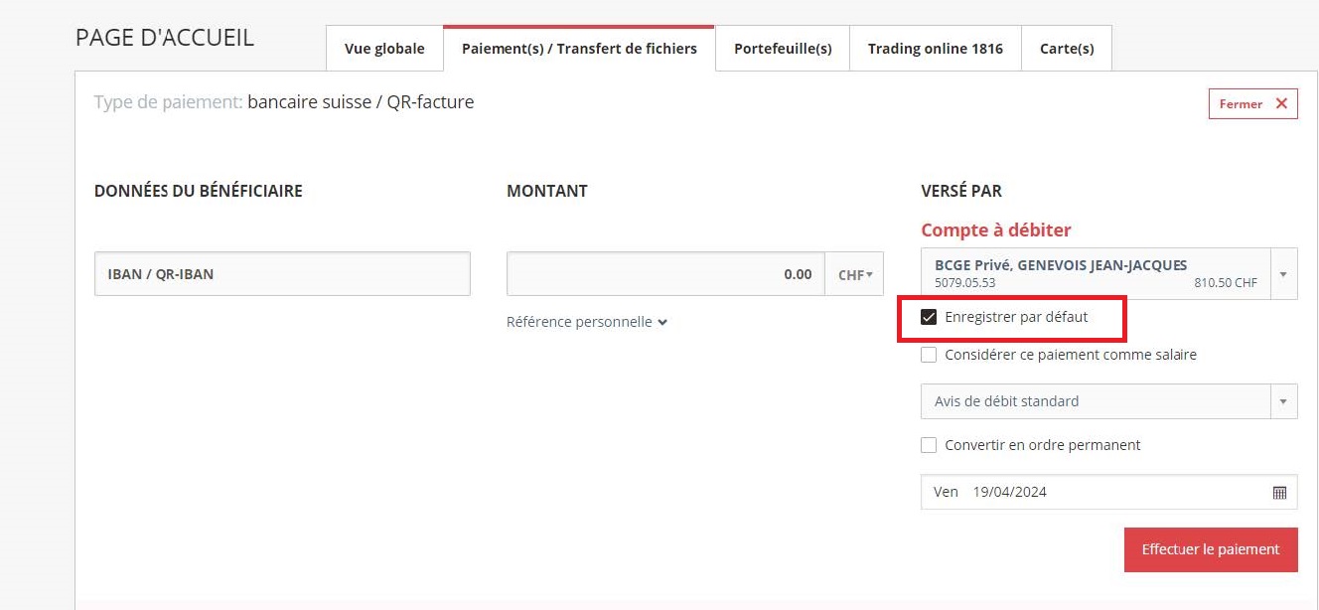Click the chevron icon next to Référence personnelle
The image size is (1319, 610).
coord(662,322)
